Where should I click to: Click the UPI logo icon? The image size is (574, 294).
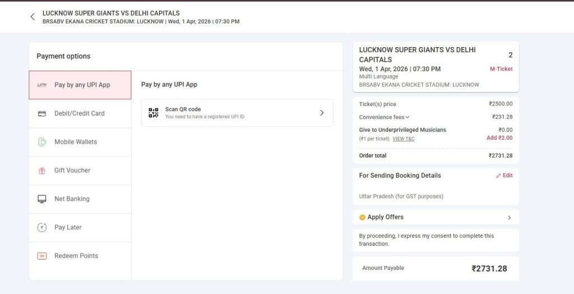(x=41, y=85)
